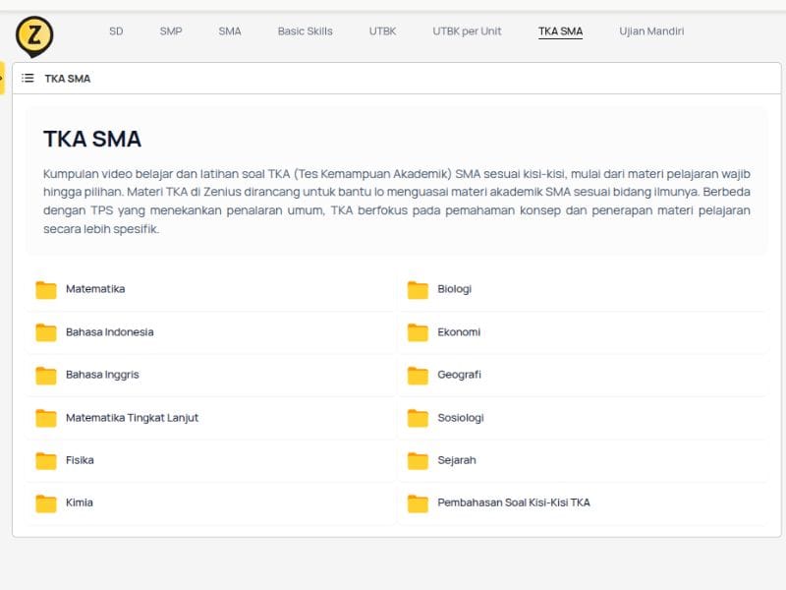Image resolution: width=786 pixels, height=590 pixels.
Task: Open the Bahasa Indonesia subject link
Action: coord(110,332)
